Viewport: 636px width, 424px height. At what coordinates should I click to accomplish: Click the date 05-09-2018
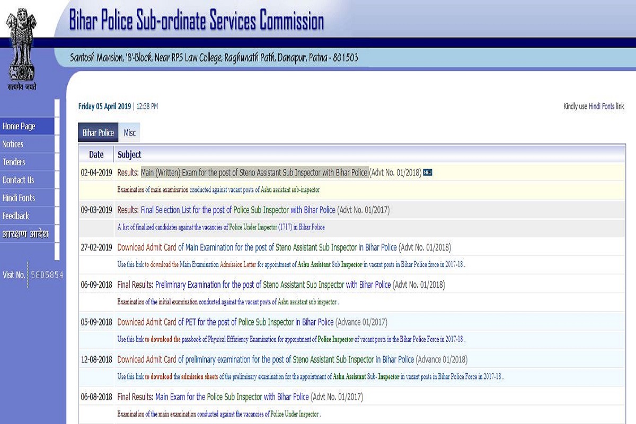96,322
